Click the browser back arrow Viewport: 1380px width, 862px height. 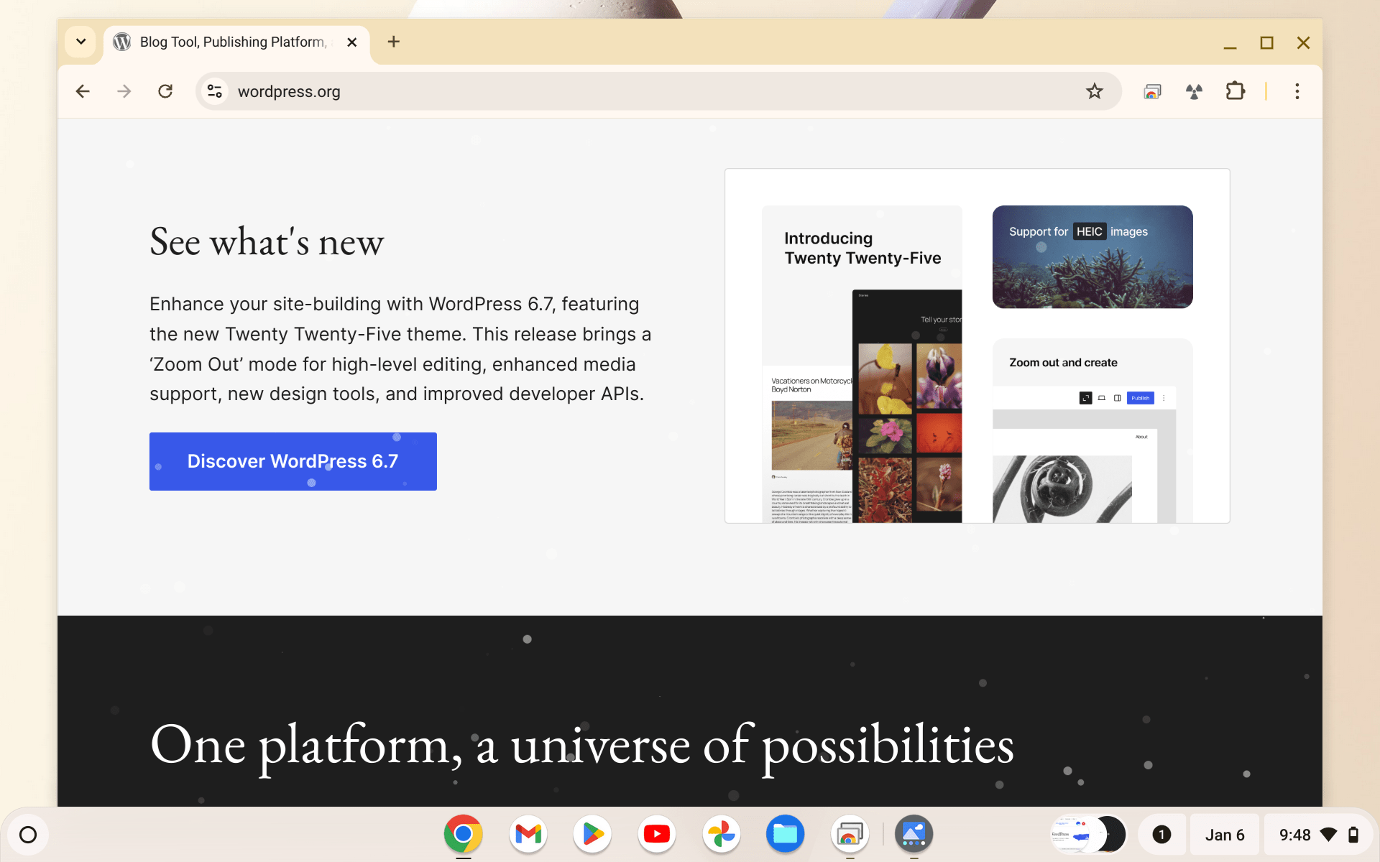pos(83,91)
